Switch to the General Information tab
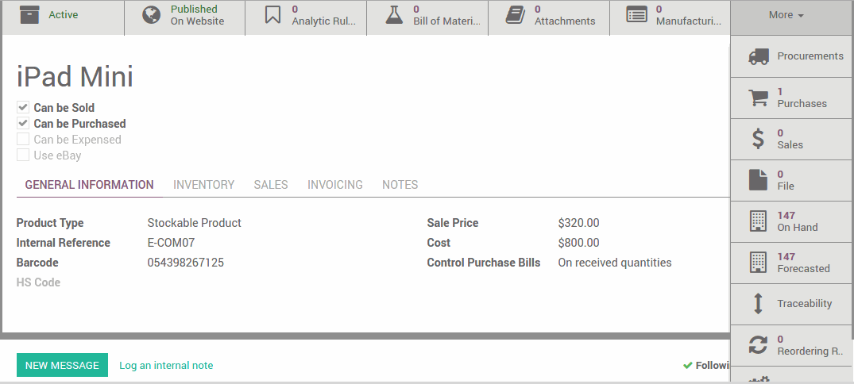The width and height of the screenshot is (854, 384). tap(89, 185)
